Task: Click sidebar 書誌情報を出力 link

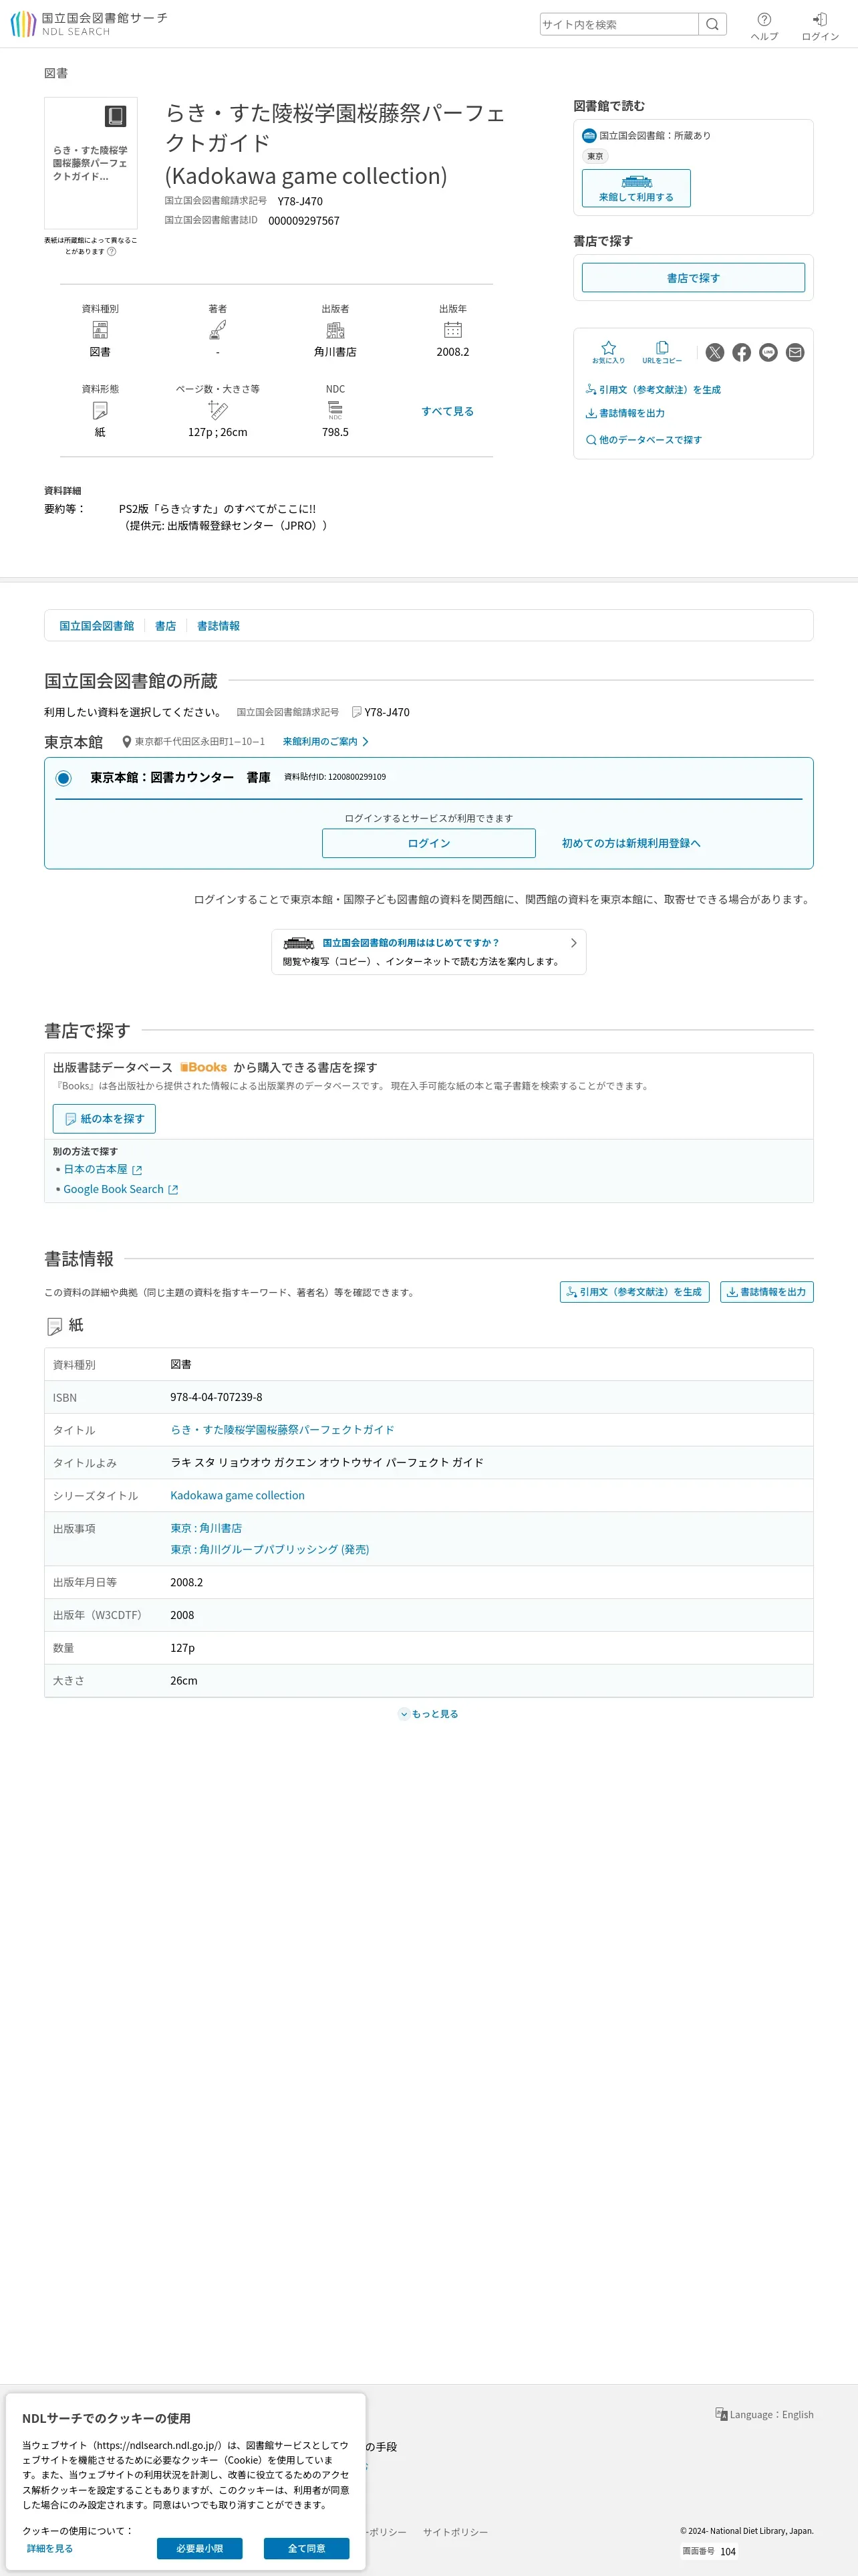Action: click(x=625, y=413)
